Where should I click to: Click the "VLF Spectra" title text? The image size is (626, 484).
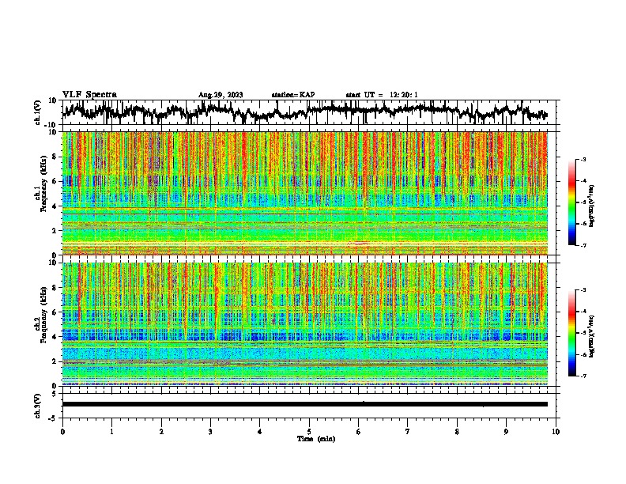pos(89,95)
